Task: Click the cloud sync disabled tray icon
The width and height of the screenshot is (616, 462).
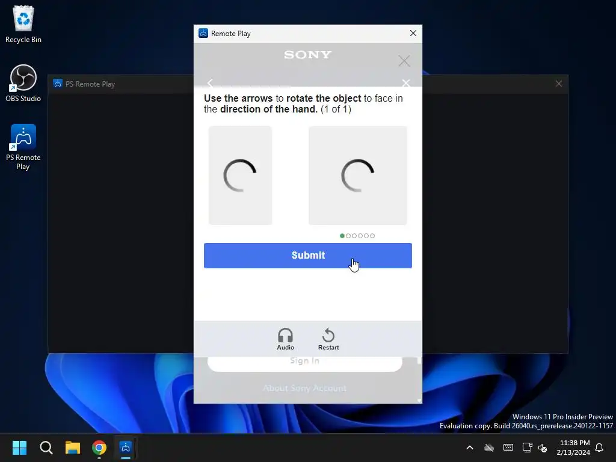Action: pos(488,448)
